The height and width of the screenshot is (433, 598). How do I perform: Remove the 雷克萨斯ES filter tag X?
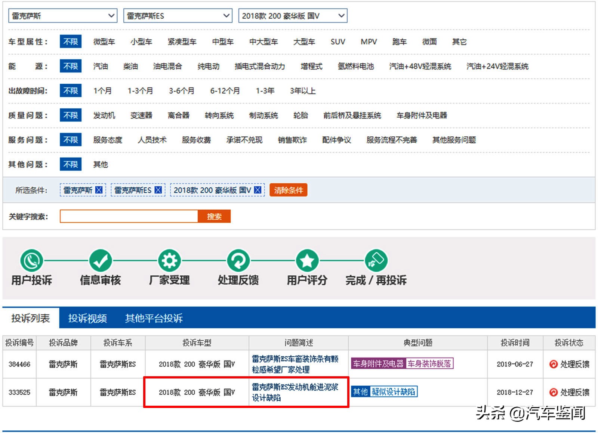coord(158,190)
